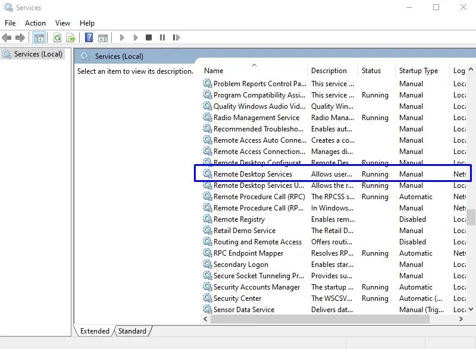Stop Remote Desktop Services using the stop icon
476x349 pixels.
149,37
